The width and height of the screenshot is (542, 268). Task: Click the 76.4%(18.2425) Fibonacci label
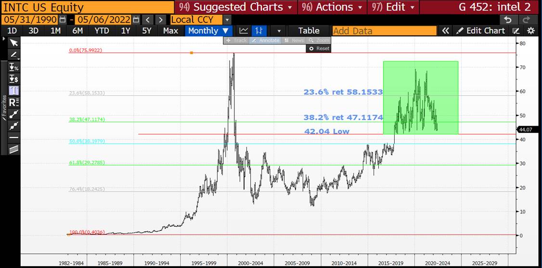[x=87, y=189]
